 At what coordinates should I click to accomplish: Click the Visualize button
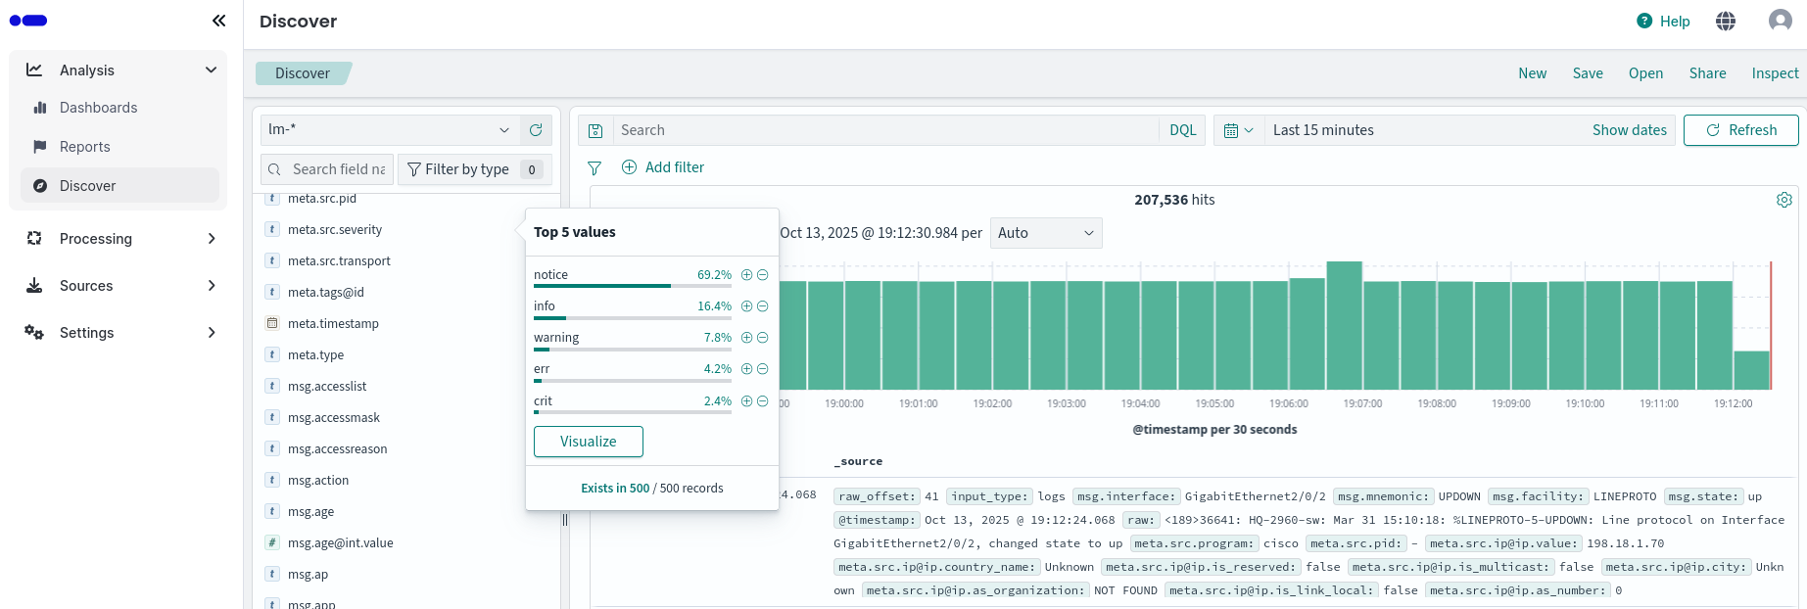tap(588, 442)
